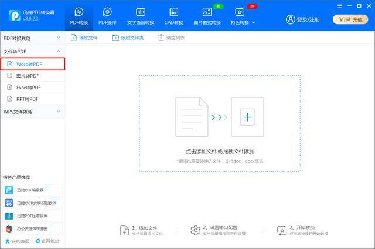Select 图片转PDF in sidebar
The width and height of the screenshot is (375, 249).
coord(33,76)
